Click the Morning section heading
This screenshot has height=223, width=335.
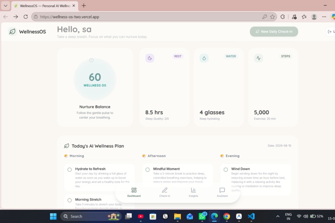pos(77,156)
